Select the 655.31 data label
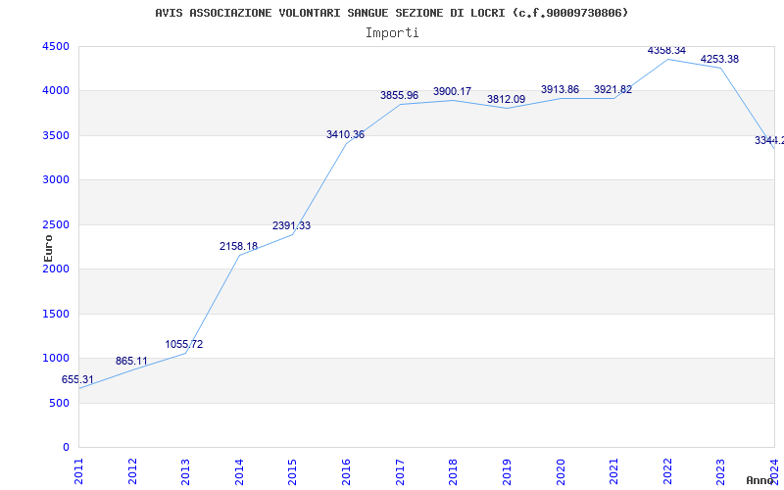This screenshot has height=490, width=784. [x=77, y=379]
